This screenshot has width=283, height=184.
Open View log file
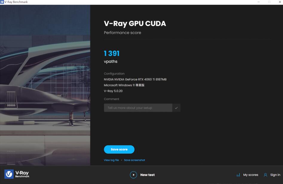(x=111, y=160)
